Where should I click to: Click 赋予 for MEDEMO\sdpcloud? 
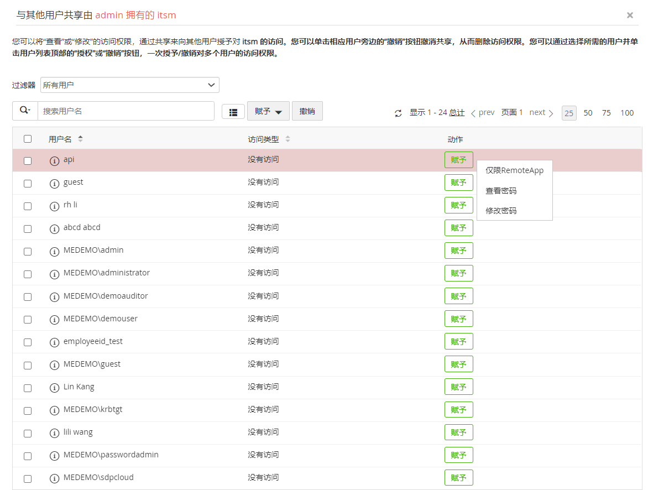tap(459, 478)
